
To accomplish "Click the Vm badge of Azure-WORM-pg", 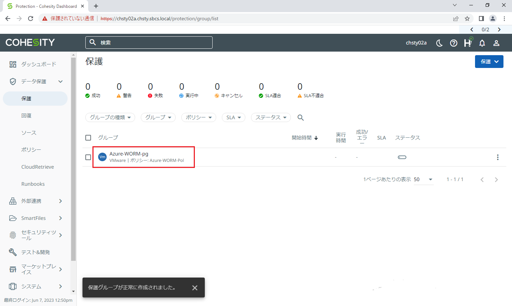I will coord(102,157).
